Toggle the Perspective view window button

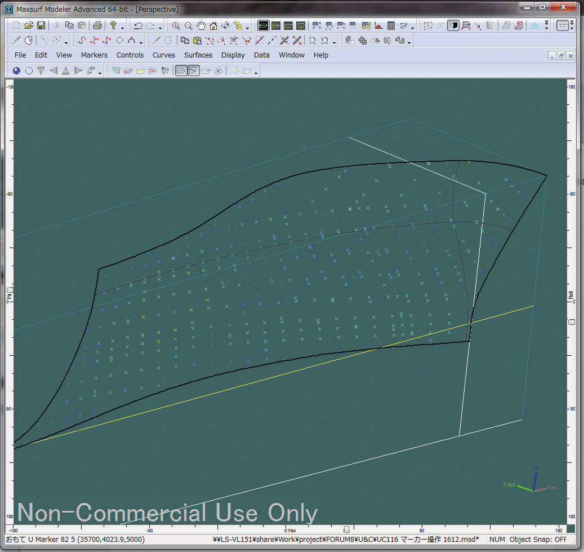(x=263, y=26)
